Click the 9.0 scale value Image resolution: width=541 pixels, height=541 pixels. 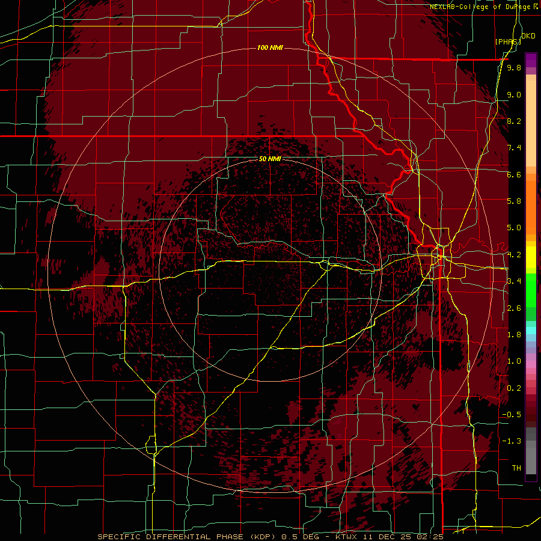tap(514, 94)
